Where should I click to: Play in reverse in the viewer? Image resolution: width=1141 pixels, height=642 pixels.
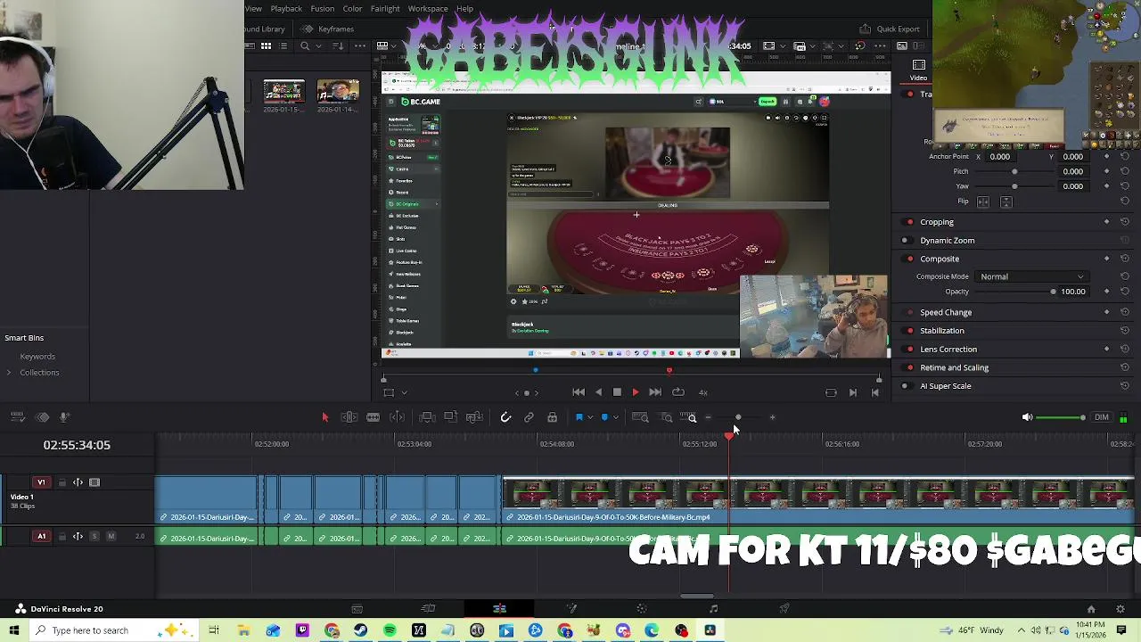[598, 392]
